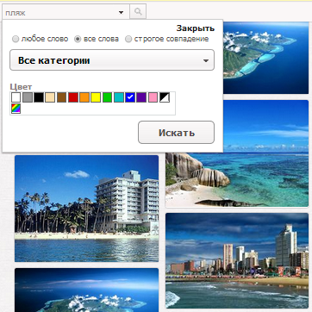This screenshot has height=312, width=312.
Task: Open the hotel beach with palms thumbnail
Action: (86, 209)
